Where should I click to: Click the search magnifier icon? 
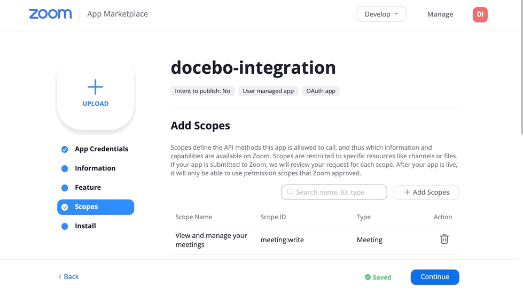click(x=290, y=192)
